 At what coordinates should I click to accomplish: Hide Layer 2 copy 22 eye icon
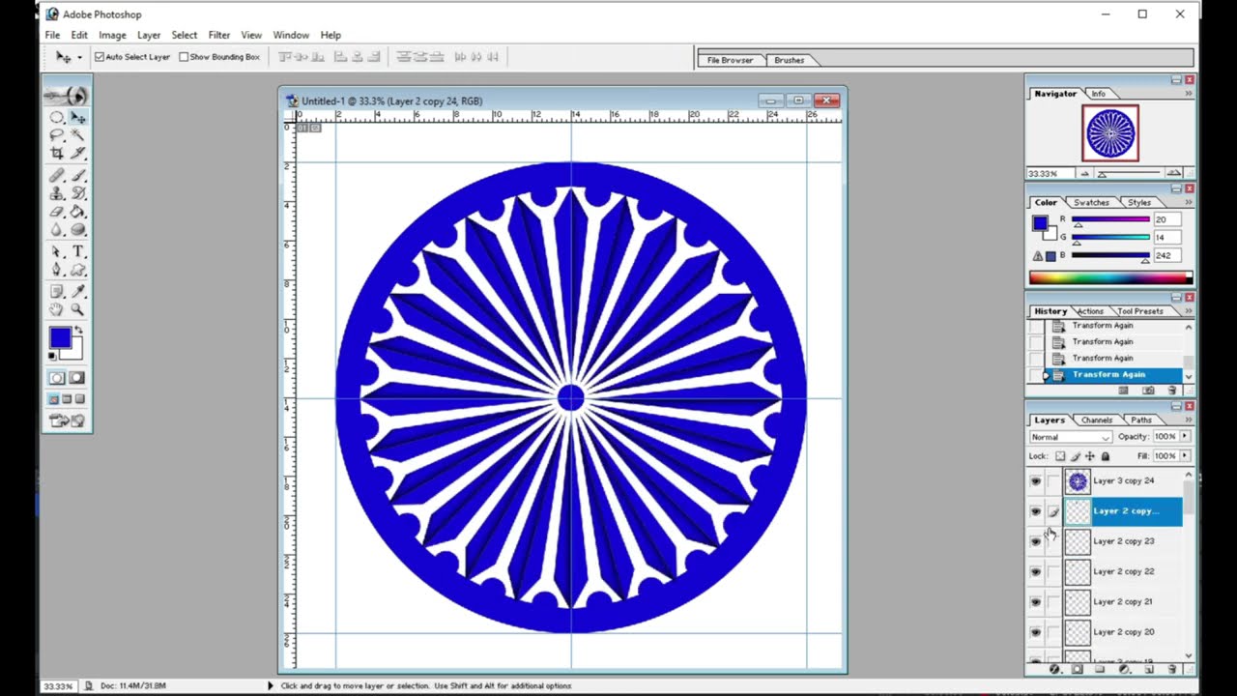(x=1036, y=572)
